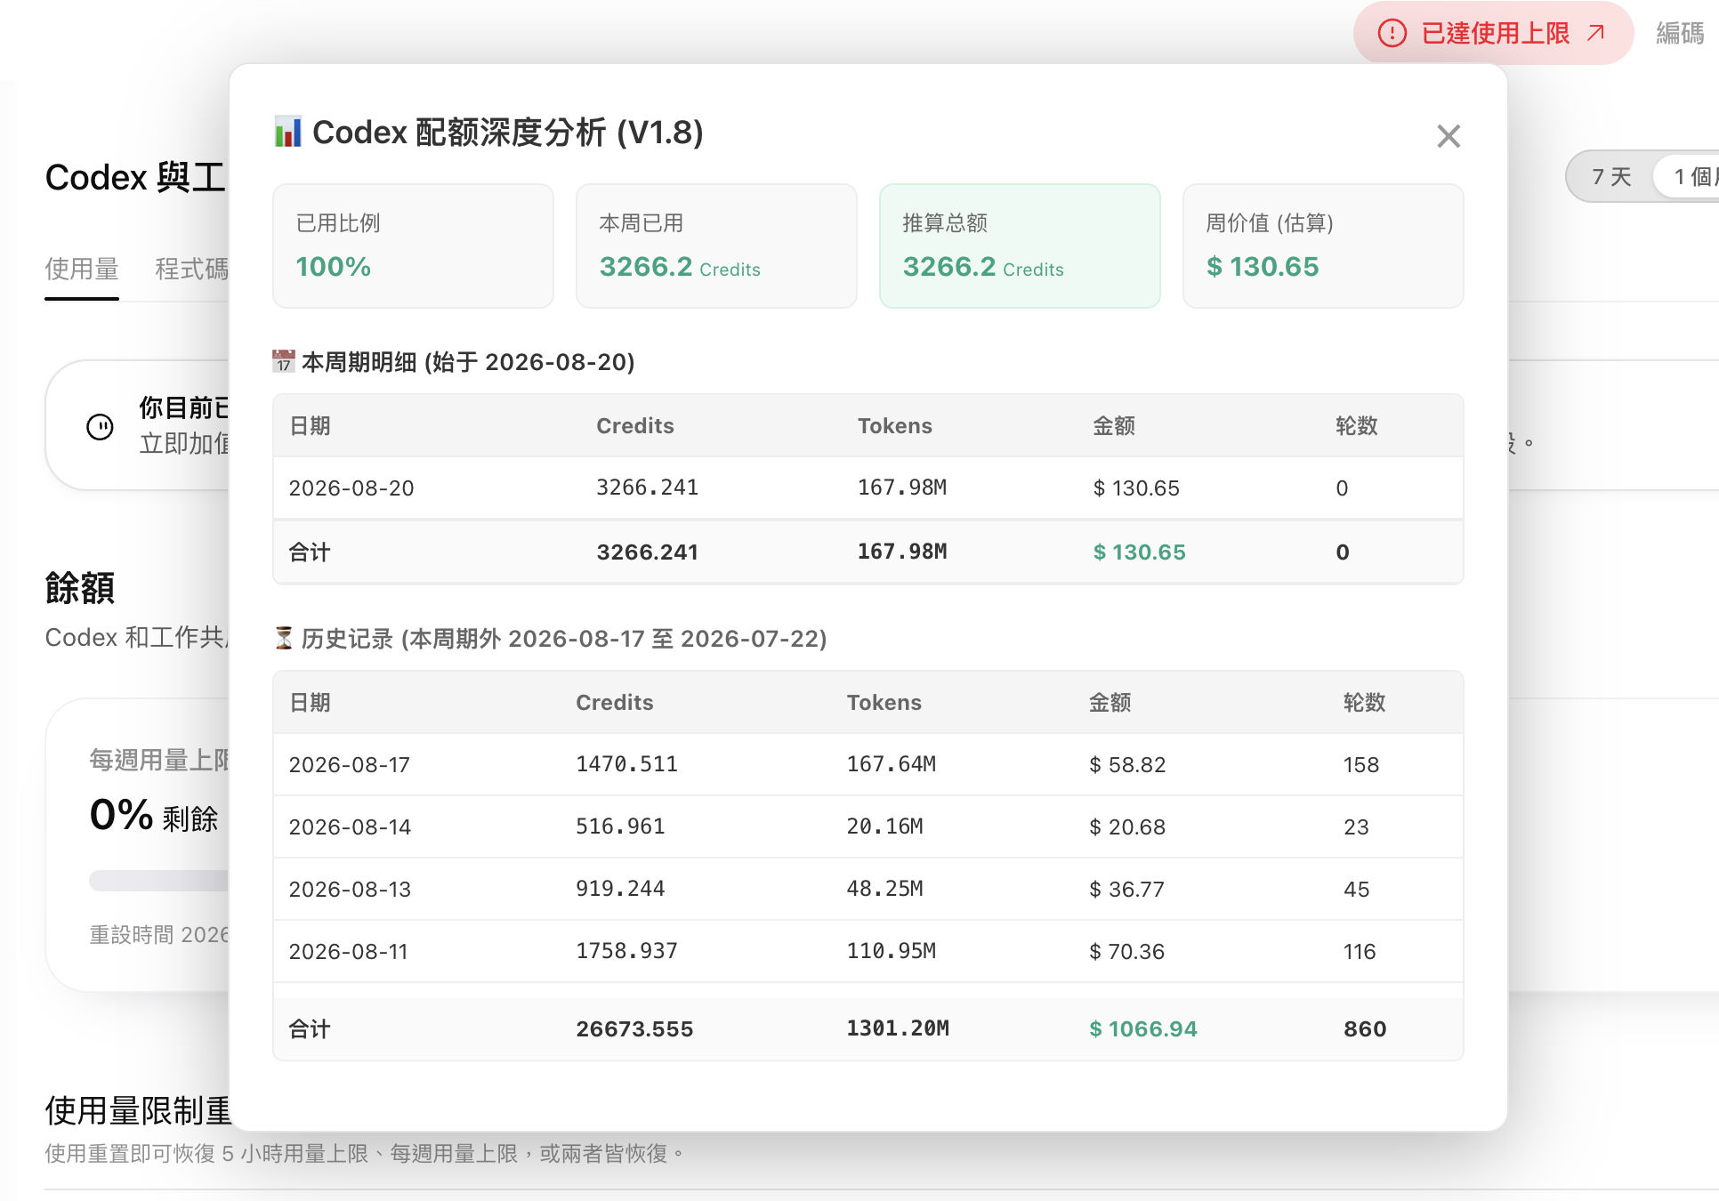Viewport: 1719px width, 1201px height.
Task: Click the 167.98M tokens cell in 2026-08-20 row
Action: (x=902, y=488)
